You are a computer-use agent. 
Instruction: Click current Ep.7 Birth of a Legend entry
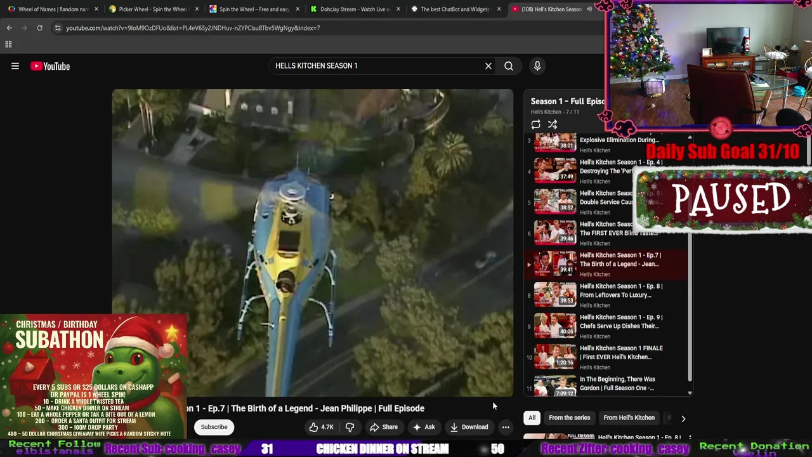click(x=606, y=264)
